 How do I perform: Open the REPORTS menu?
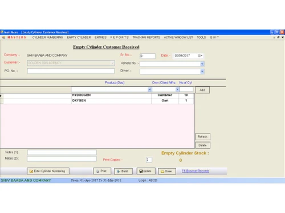120,37
